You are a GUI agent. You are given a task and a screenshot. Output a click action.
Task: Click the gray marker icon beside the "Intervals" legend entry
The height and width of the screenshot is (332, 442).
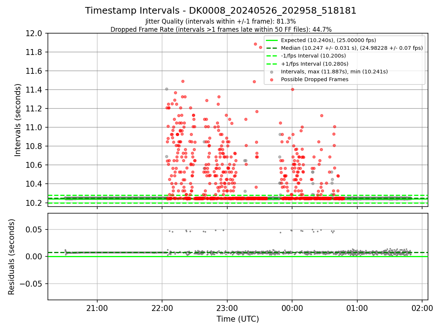pyautogui.click(x=271, y=72)
